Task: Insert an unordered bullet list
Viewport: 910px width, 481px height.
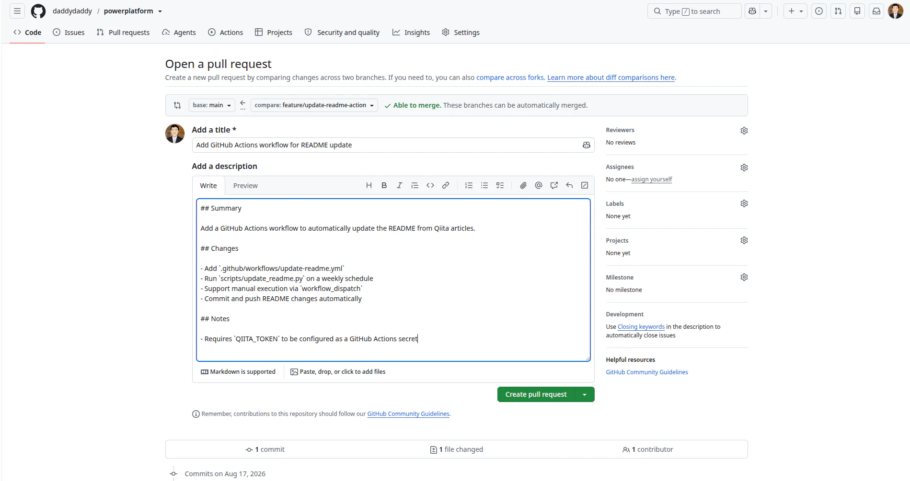Action: [484, 185]
